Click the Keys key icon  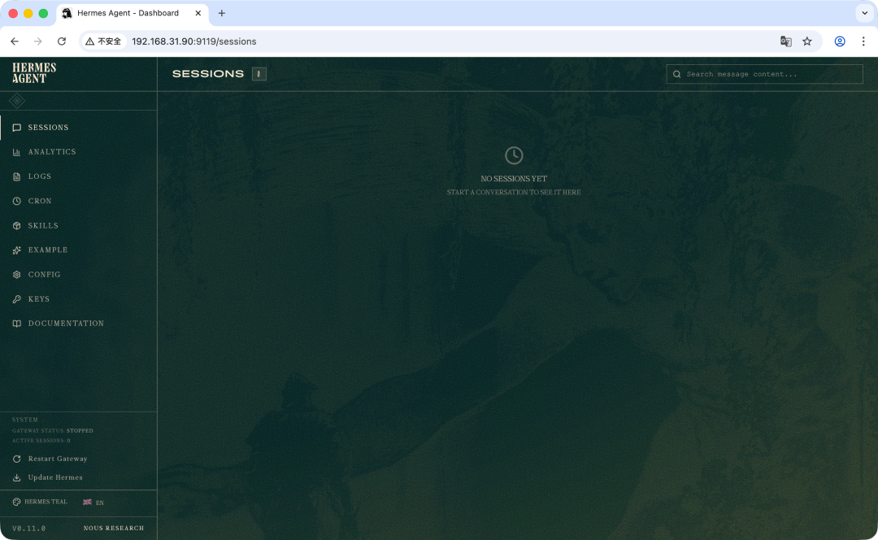pos(17,299)
